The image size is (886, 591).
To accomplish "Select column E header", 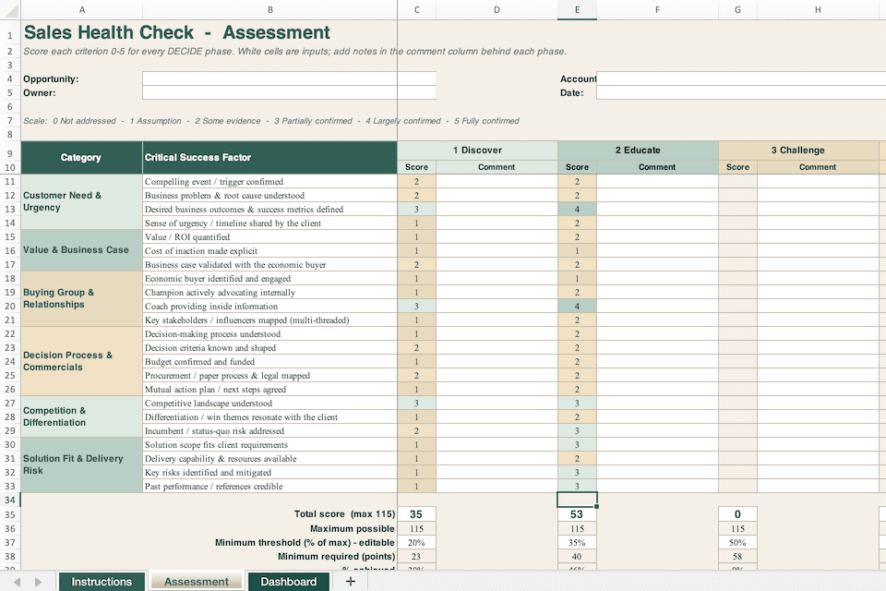I will coord(577,9).
